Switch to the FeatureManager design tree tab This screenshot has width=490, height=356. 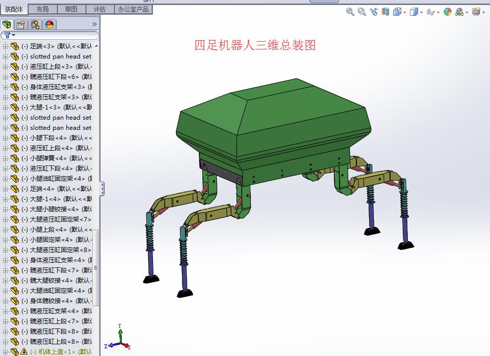(7, 24)
